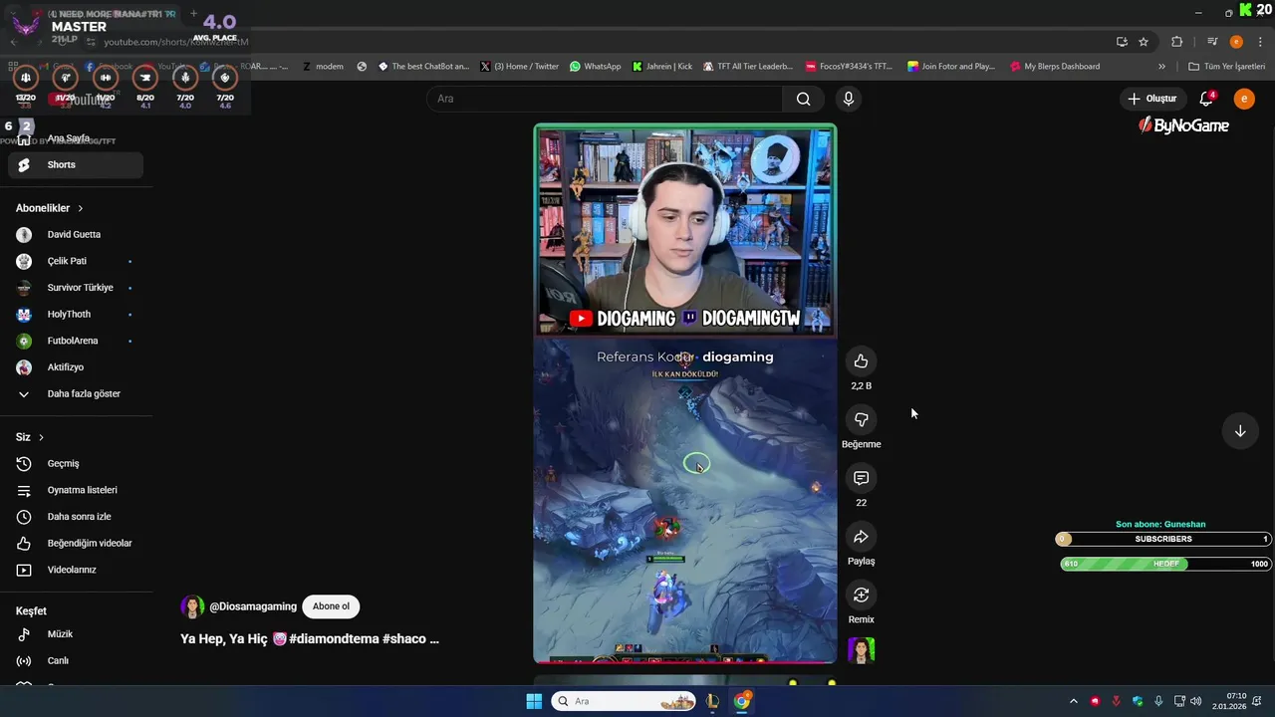Open the WhatsApp bookmark
The height and width of the screenshot is (717, 1275).
coord(595,67)
